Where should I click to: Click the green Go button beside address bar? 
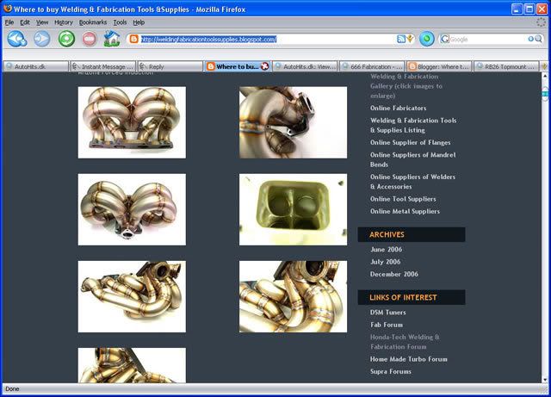[427, 39]
